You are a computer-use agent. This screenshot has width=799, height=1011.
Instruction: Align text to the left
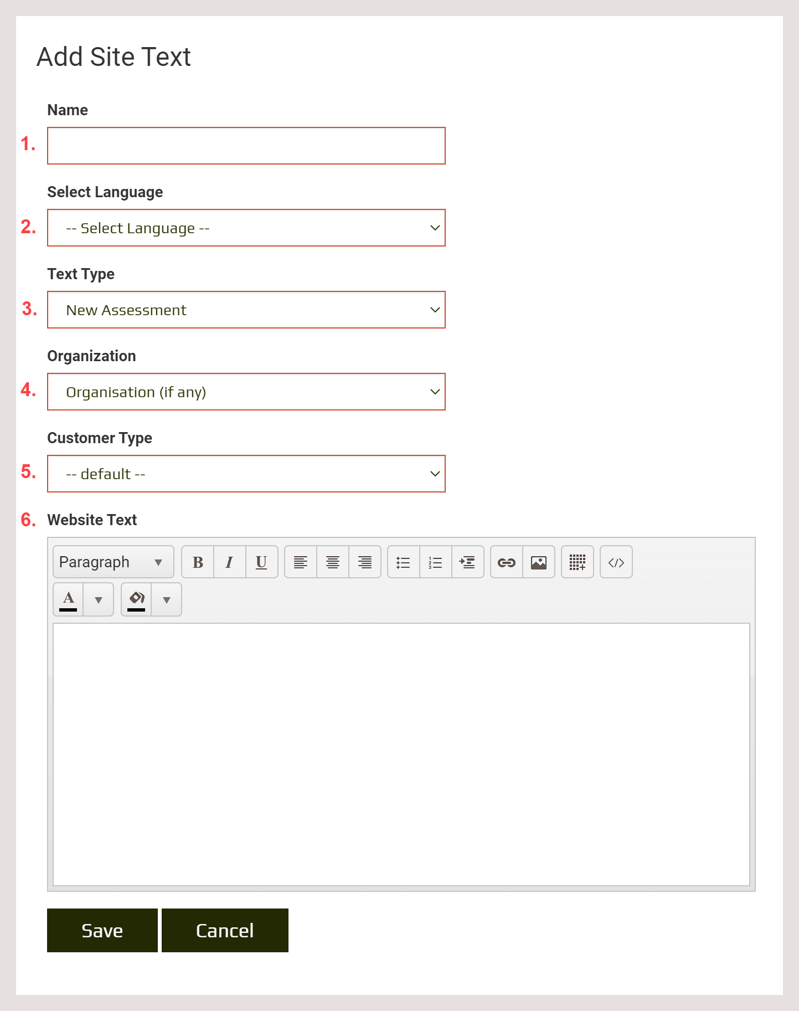(301, 562)
